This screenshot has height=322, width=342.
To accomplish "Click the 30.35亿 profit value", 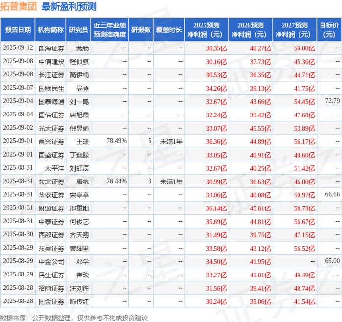I will pos(216,48).
